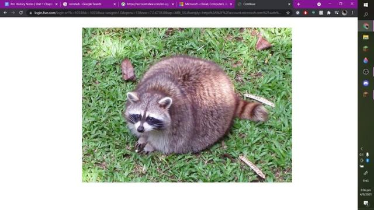
Task: Close the Microsoft tab
Action: (x=231, y=4)
